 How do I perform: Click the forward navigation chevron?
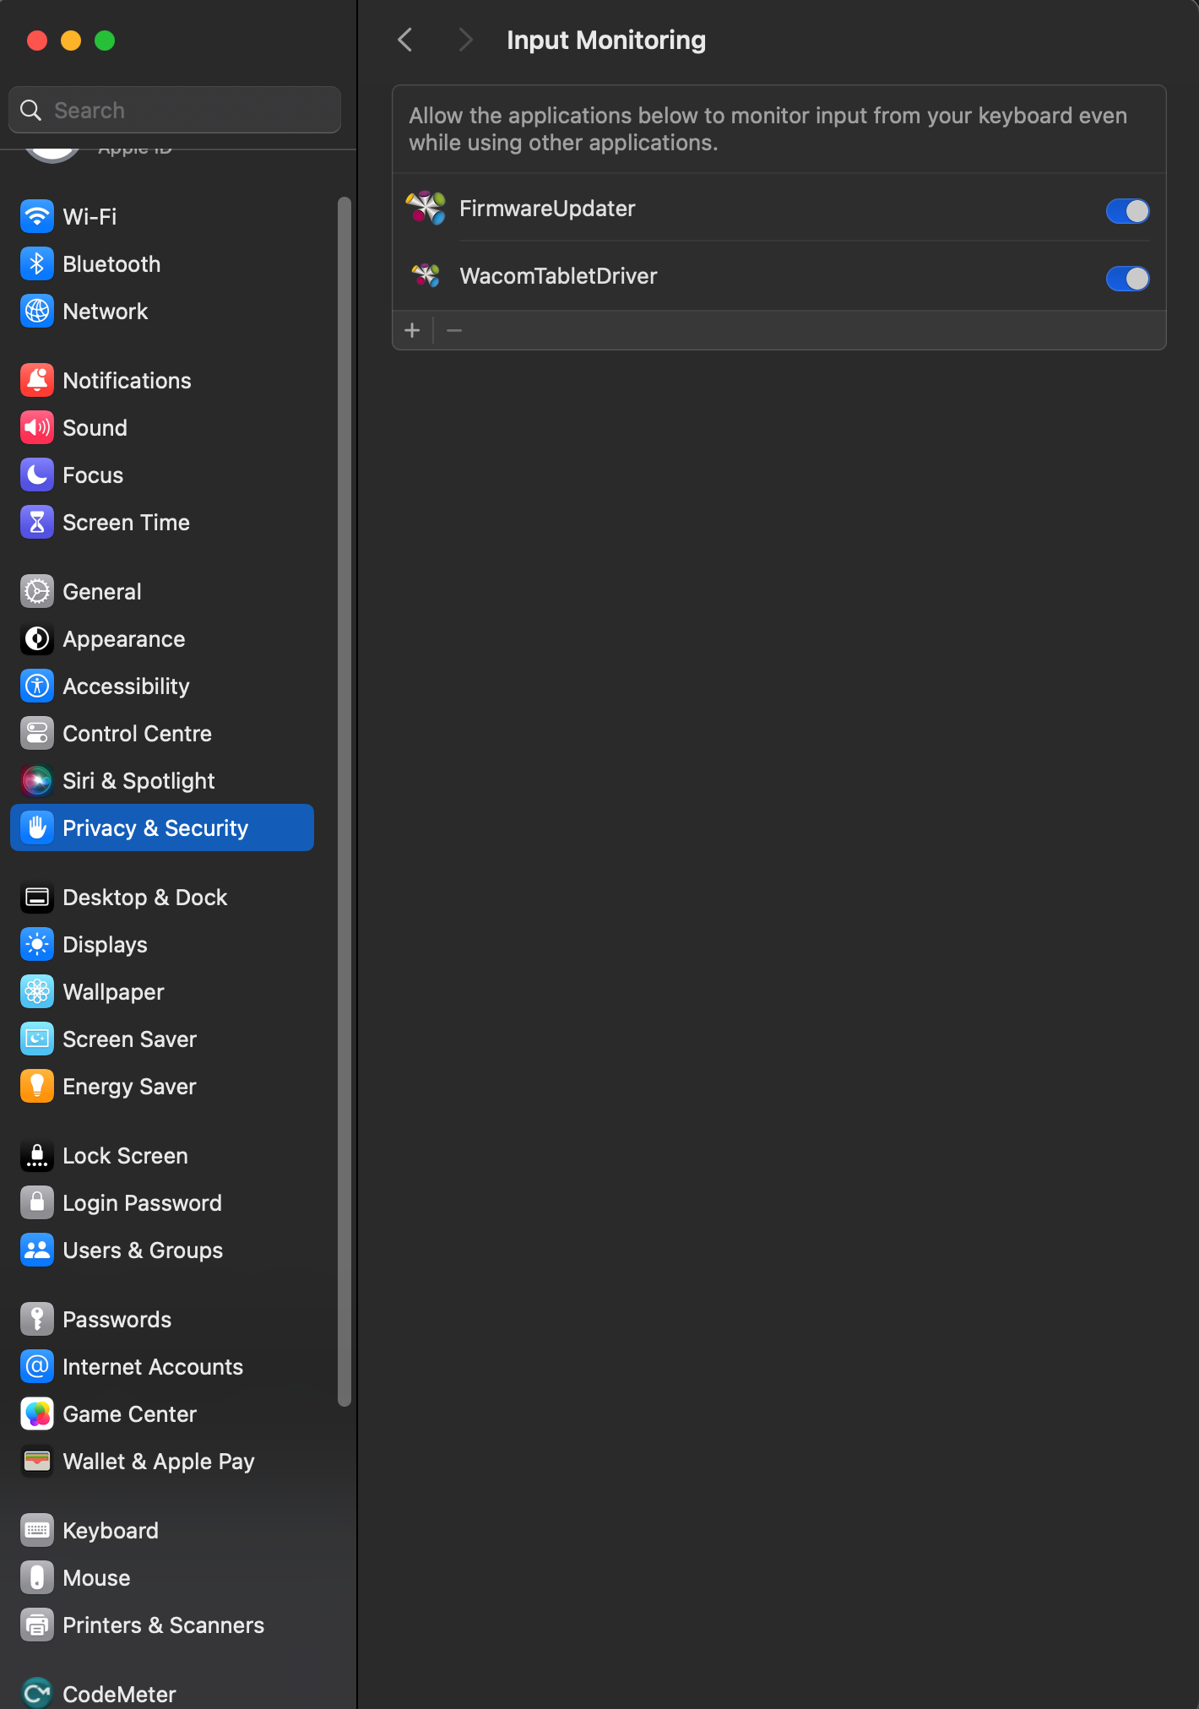[x=465, y=40]
